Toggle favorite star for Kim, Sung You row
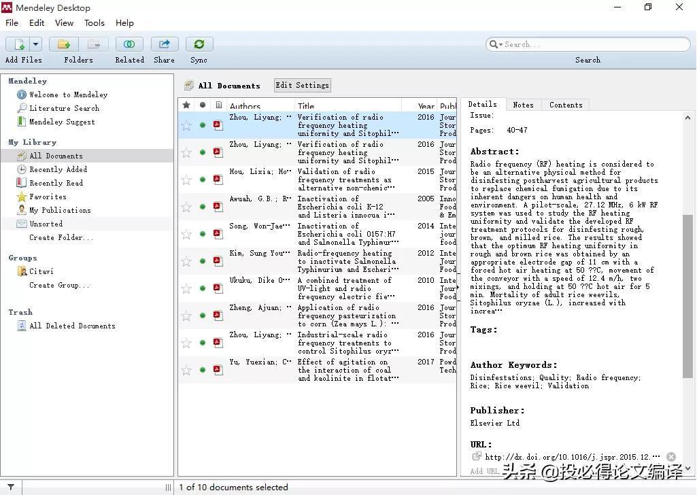This screenshot has width=697, height=495. (x=186, y=261)
